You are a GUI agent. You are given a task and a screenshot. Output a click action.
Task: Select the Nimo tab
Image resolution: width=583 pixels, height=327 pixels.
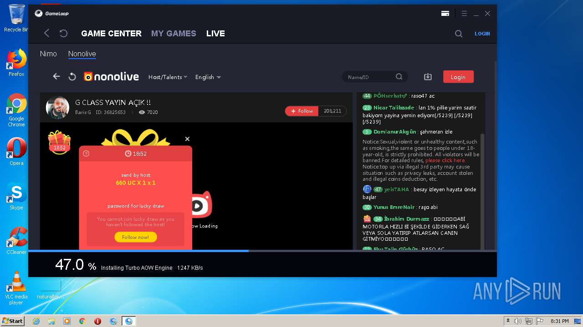point(48,54)
